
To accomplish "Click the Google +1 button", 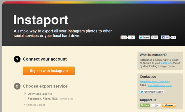I will coord(124,37).
